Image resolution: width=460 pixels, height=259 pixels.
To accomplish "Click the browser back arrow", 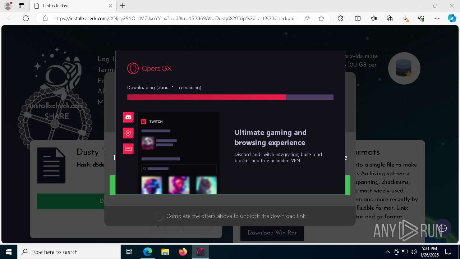I will point(10,18).
